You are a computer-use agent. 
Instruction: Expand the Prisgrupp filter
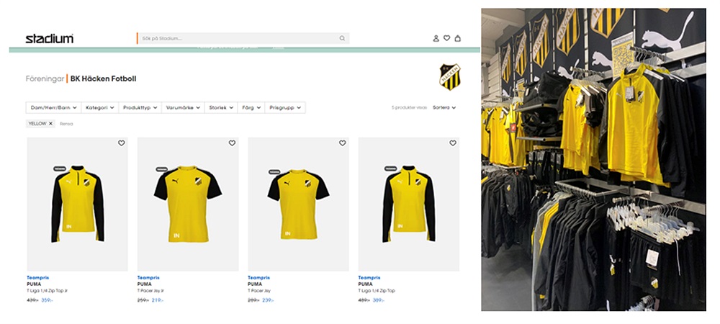(x=285, y=107)
